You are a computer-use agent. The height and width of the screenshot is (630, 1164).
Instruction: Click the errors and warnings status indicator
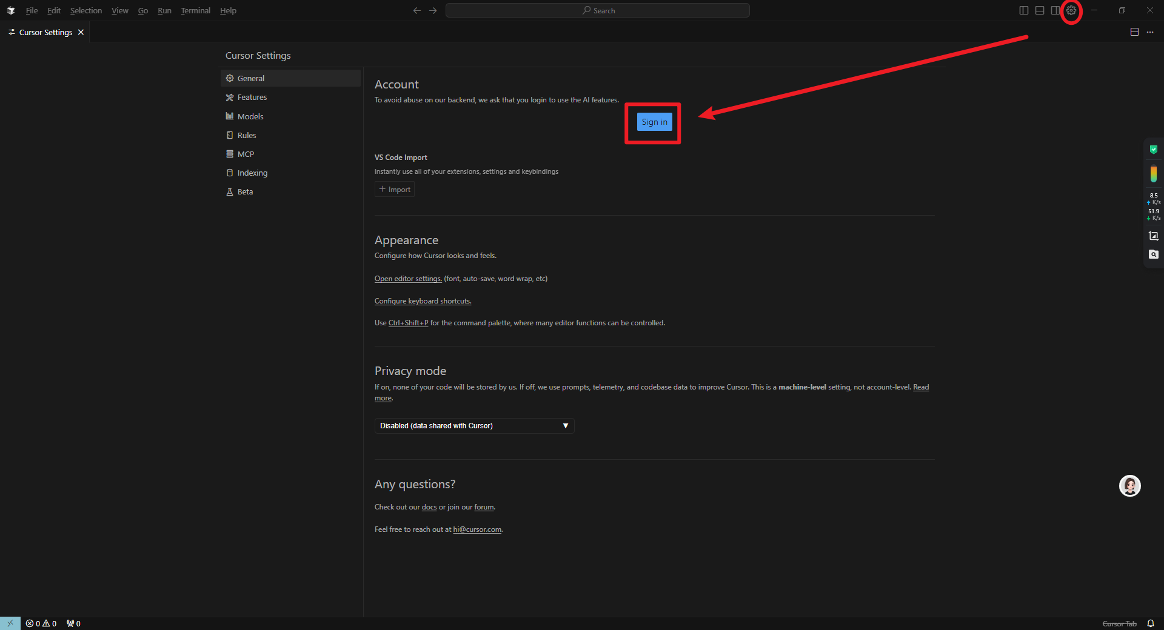point(41,623)
